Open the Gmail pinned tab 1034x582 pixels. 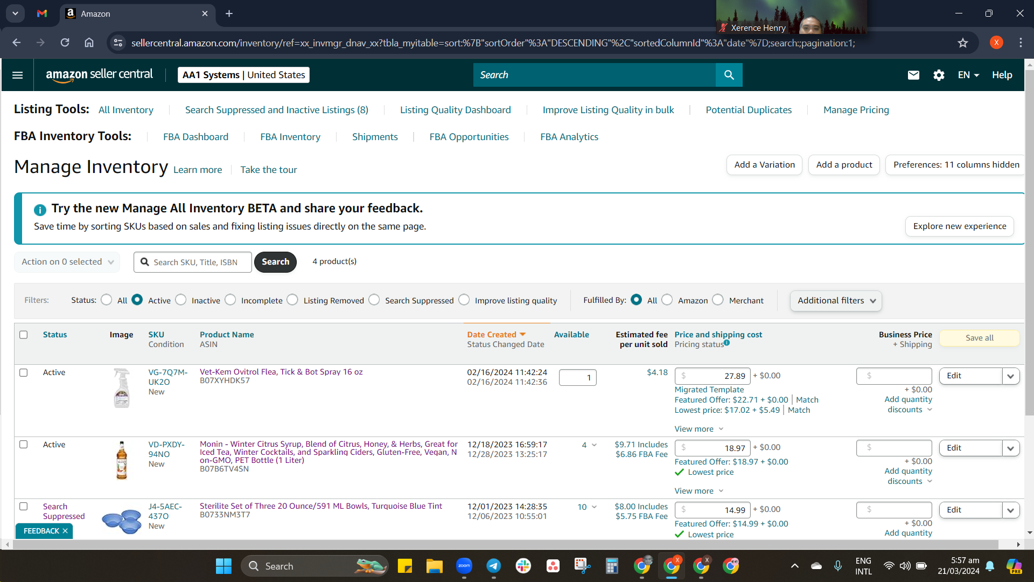(42, 13)
